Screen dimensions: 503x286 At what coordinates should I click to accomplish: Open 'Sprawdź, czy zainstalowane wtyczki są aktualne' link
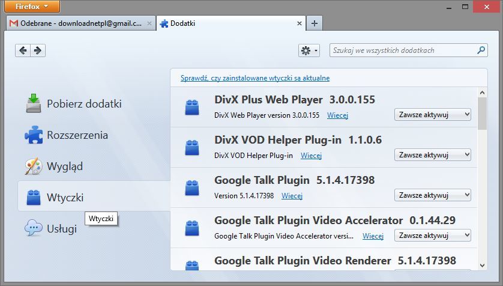[x=255, y=78]
